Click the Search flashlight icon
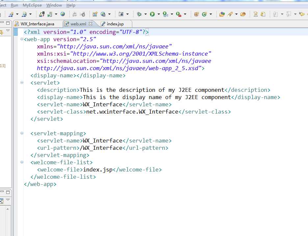 click(x=230, y=14)
